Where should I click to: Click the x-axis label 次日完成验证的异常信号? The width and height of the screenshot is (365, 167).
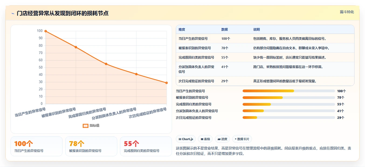click(x=148, y=113)
